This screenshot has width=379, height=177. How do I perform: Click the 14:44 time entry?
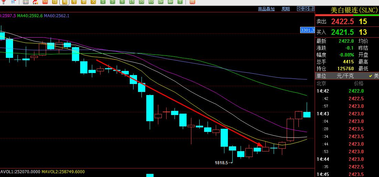(323, 159)
